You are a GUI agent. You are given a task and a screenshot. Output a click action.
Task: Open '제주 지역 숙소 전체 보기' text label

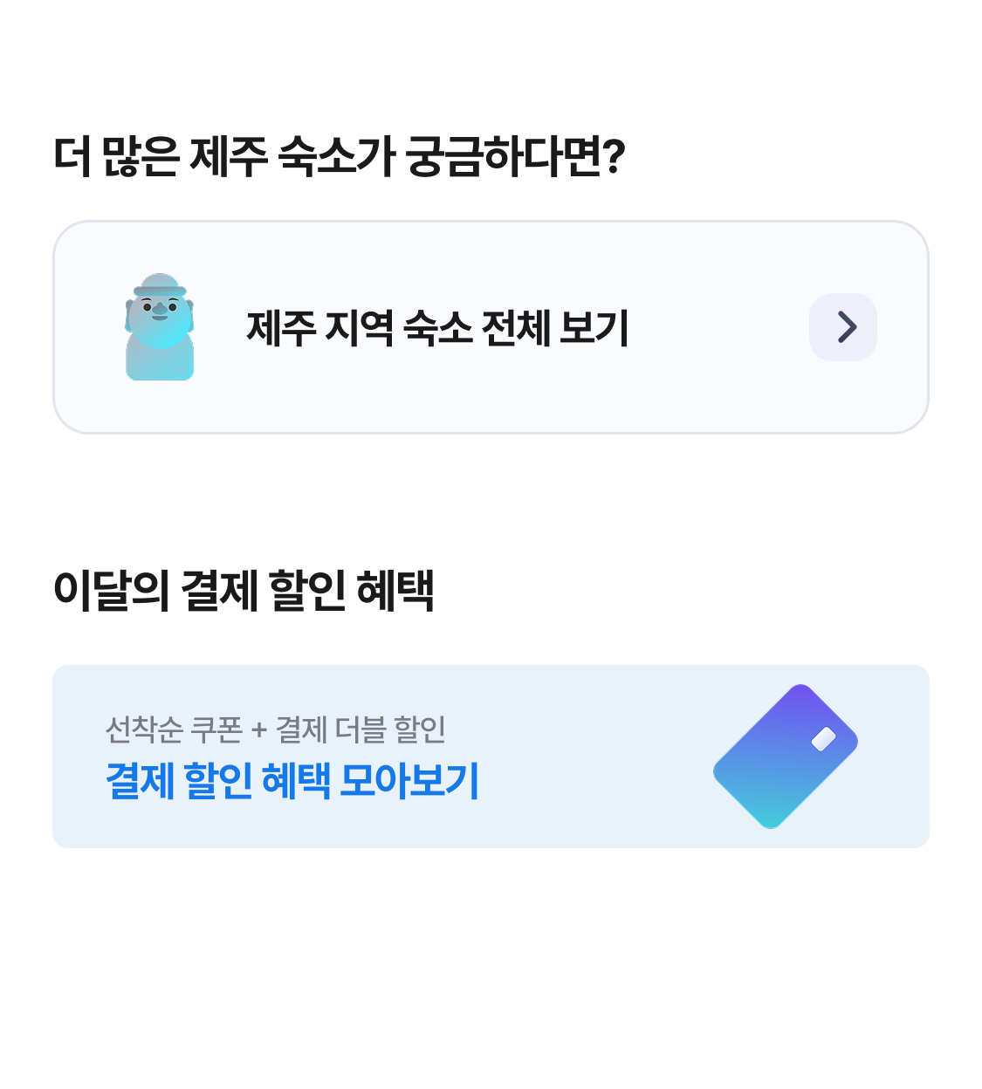[437, 328]
